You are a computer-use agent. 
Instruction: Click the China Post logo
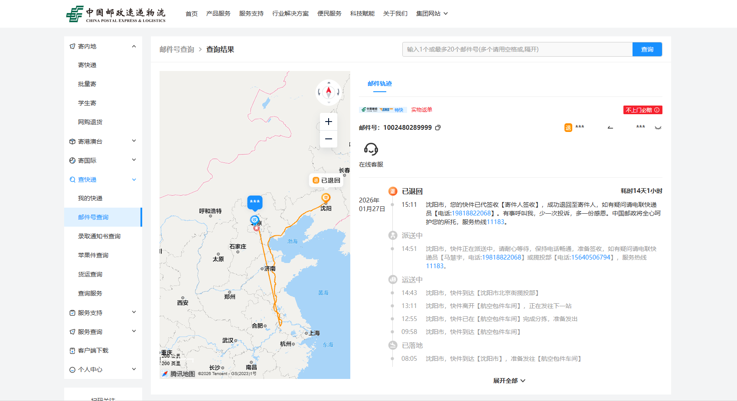coord(116,14)
